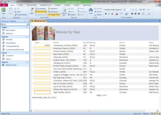This screenshot has height=115, width=161.
Task: Click the numbered list icon
Action: tap(136, 10)
